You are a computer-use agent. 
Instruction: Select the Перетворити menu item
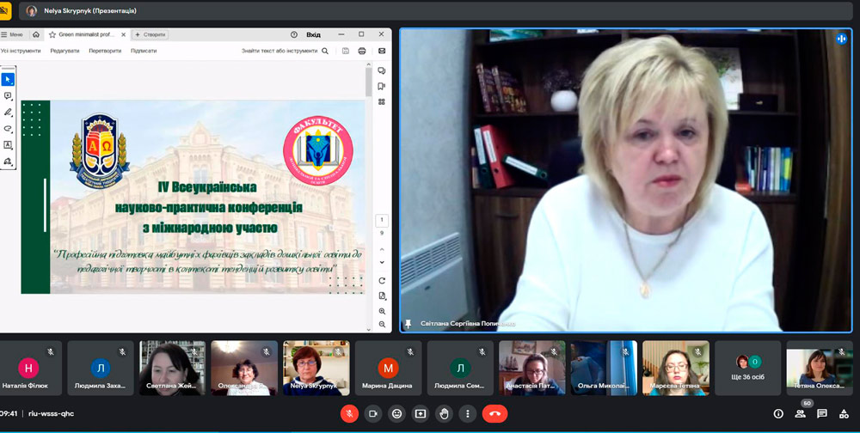pos(105,51)
